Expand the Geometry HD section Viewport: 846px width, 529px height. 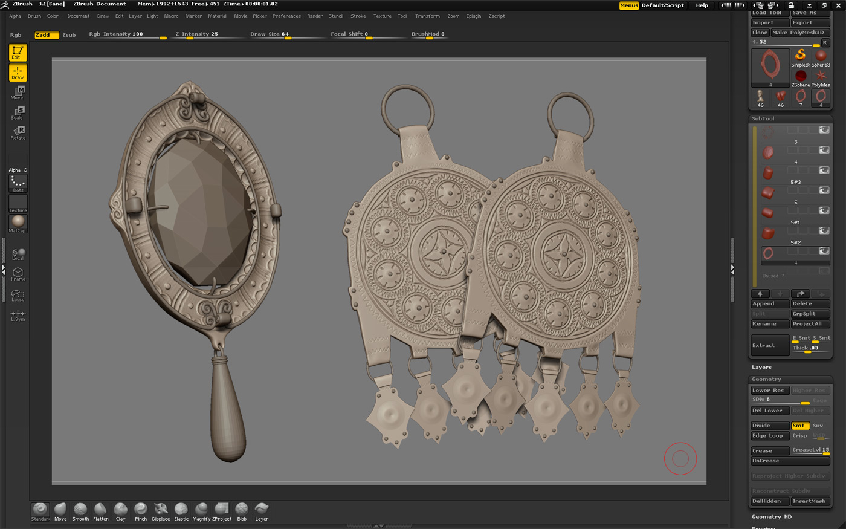(772, 517)
